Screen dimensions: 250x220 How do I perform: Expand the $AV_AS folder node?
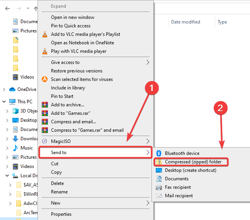click(x=10, y=185)
